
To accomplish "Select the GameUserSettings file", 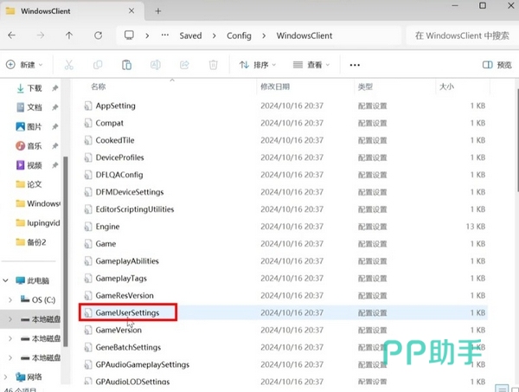I will [127, 312].
